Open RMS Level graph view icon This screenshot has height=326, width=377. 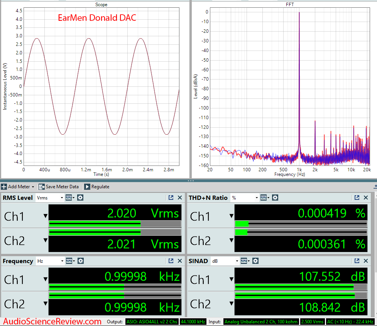[70, 198]
